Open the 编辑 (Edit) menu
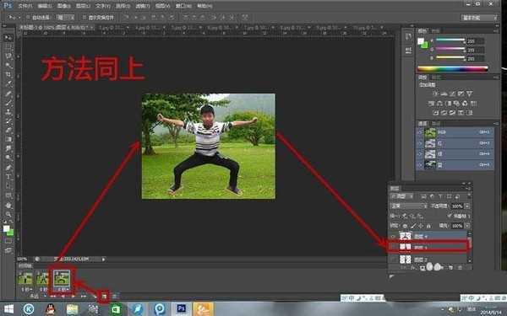 click(x=45, y=6)
